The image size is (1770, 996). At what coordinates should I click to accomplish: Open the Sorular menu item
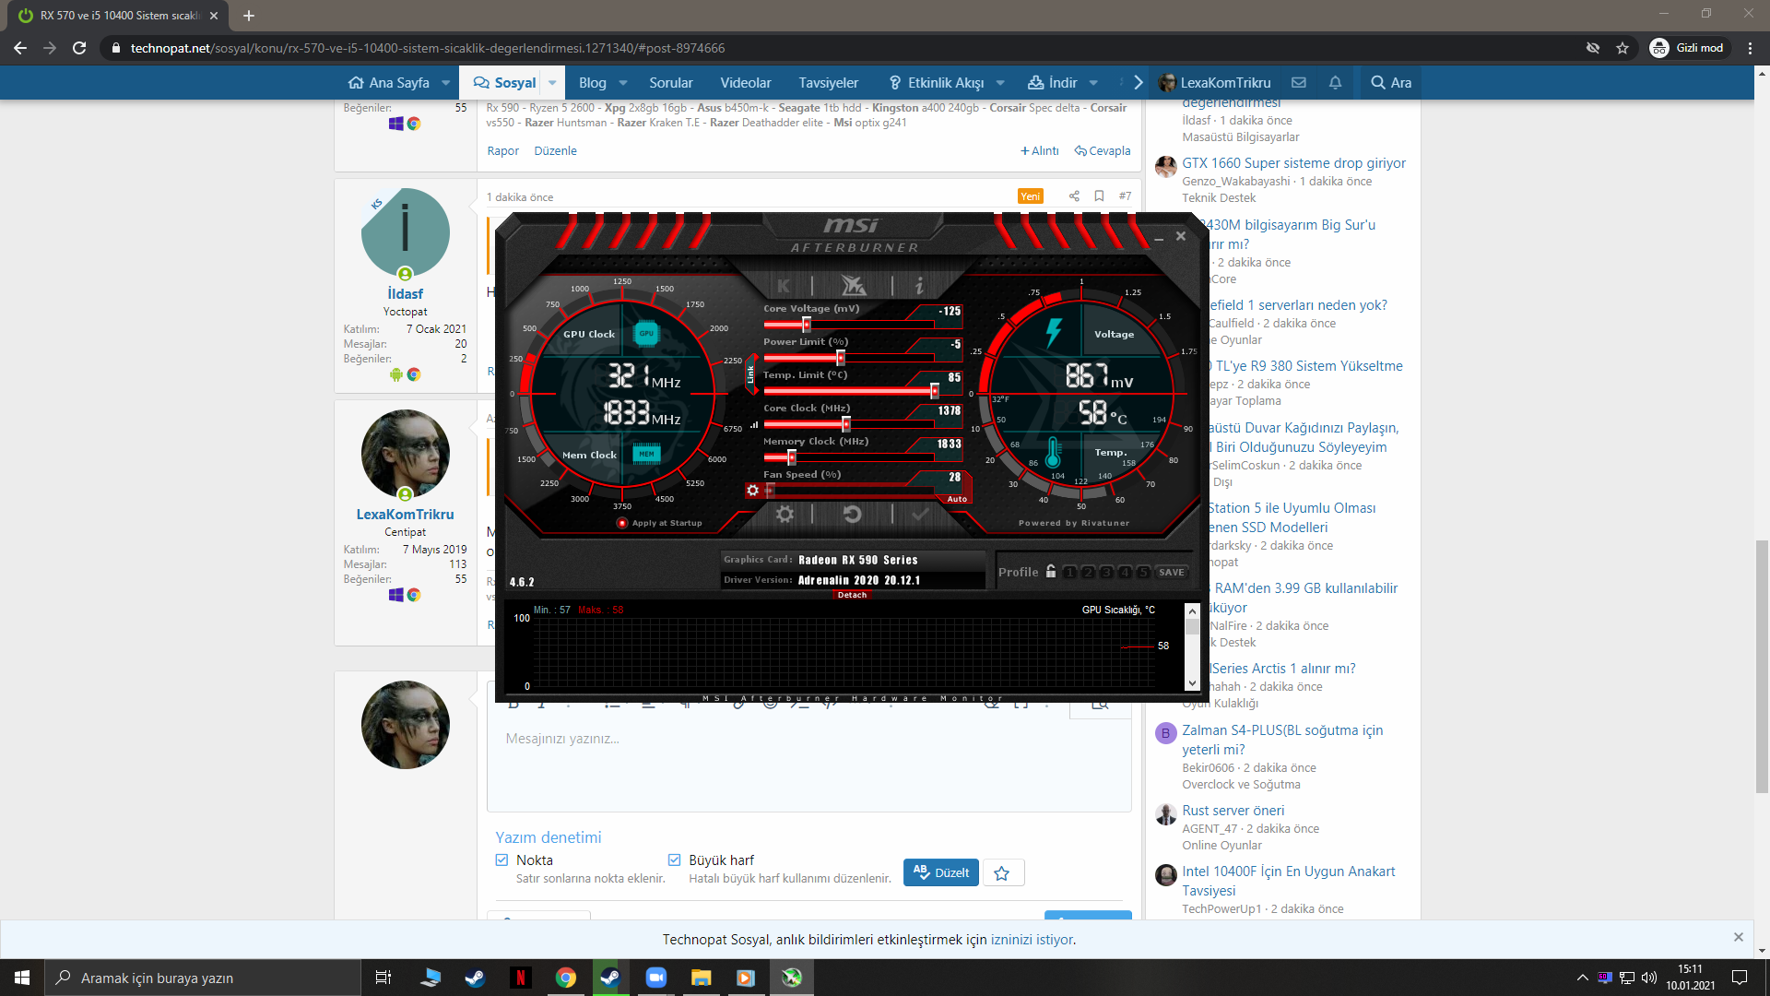[670, 83]
